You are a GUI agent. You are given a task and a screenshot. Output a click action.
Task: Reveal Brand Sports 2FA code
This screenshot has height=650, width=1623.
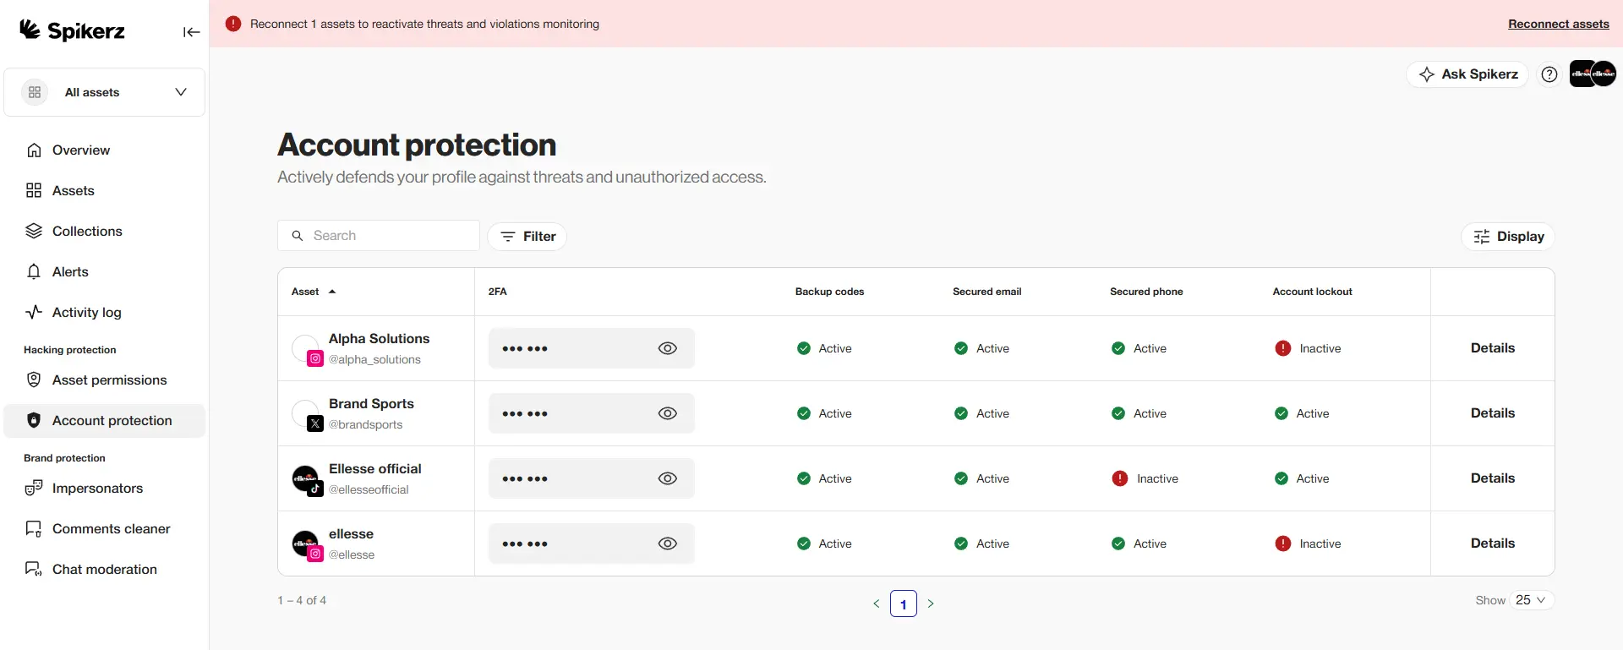click(x=667, y=413)
